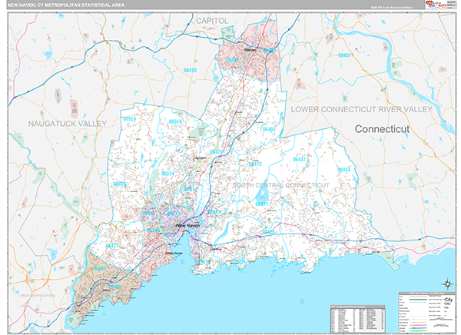Click ZIP code 06512
This screenshot has height=335, width=461.
[x=204, y=261]
